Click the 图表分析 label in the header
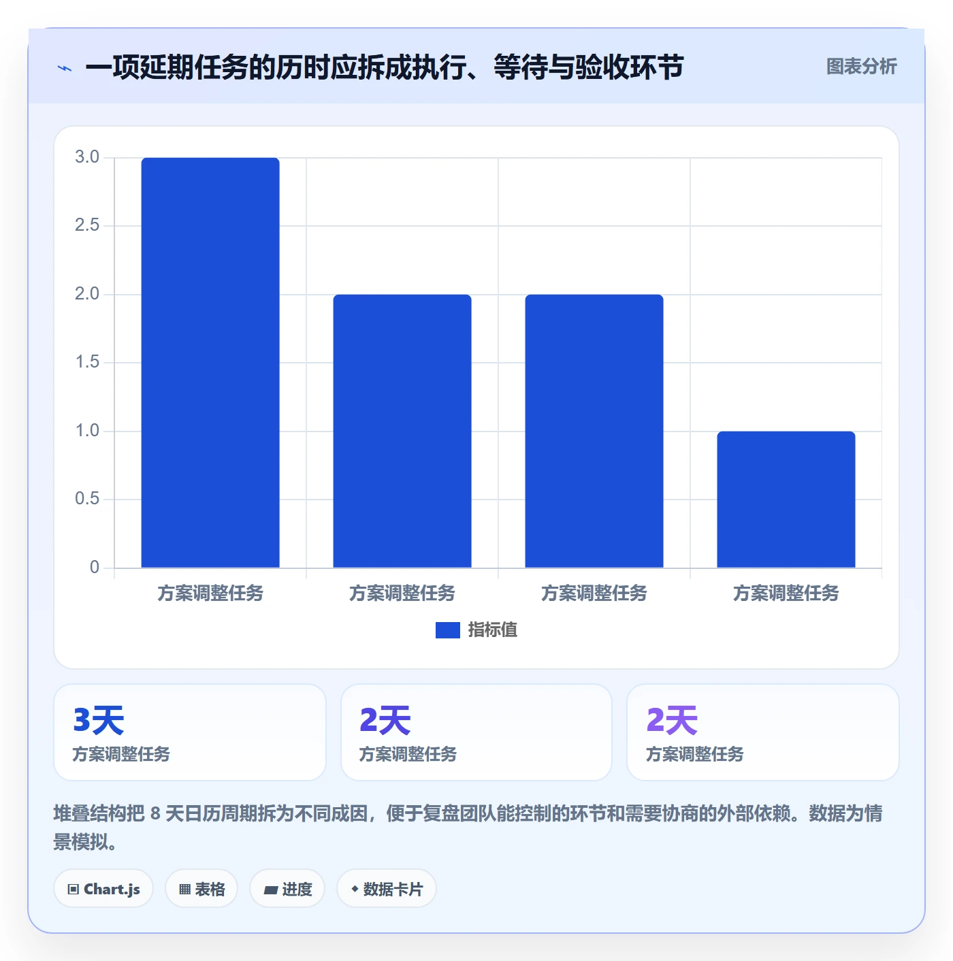Image resolution: width=953 pixels, height=961 pixels. click(861, 67)
